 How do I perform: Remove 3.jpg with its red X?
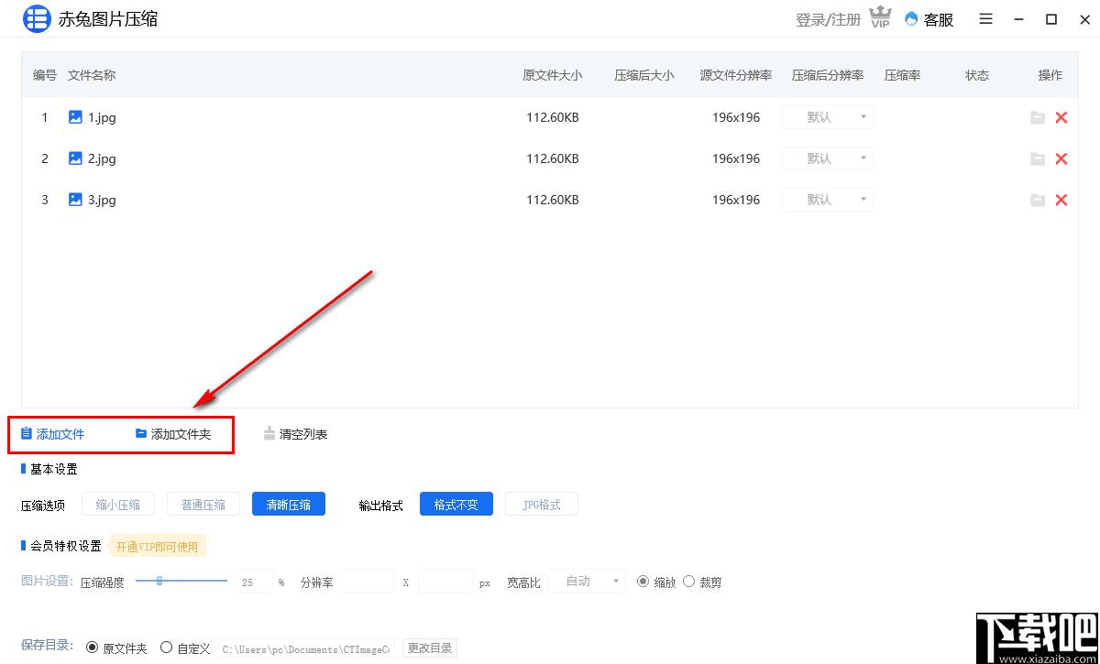[x=1061, y=200]
